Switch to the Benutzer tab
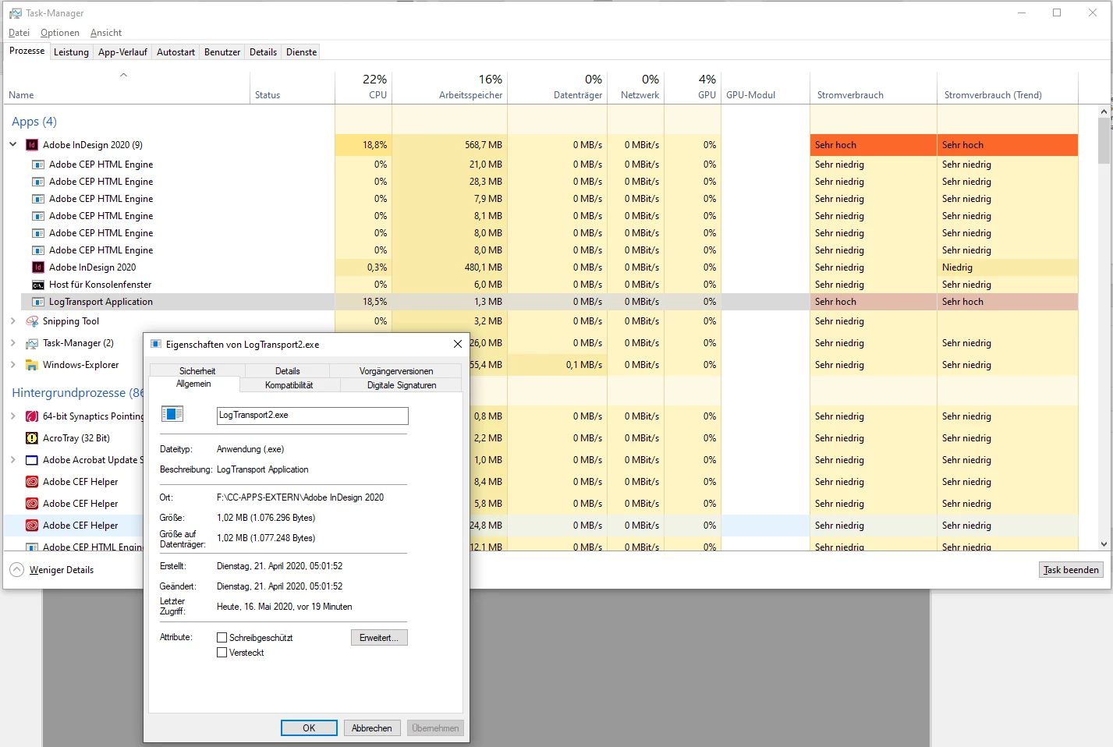The height and width of the screenshot is (747, 1113). point(222,52)
